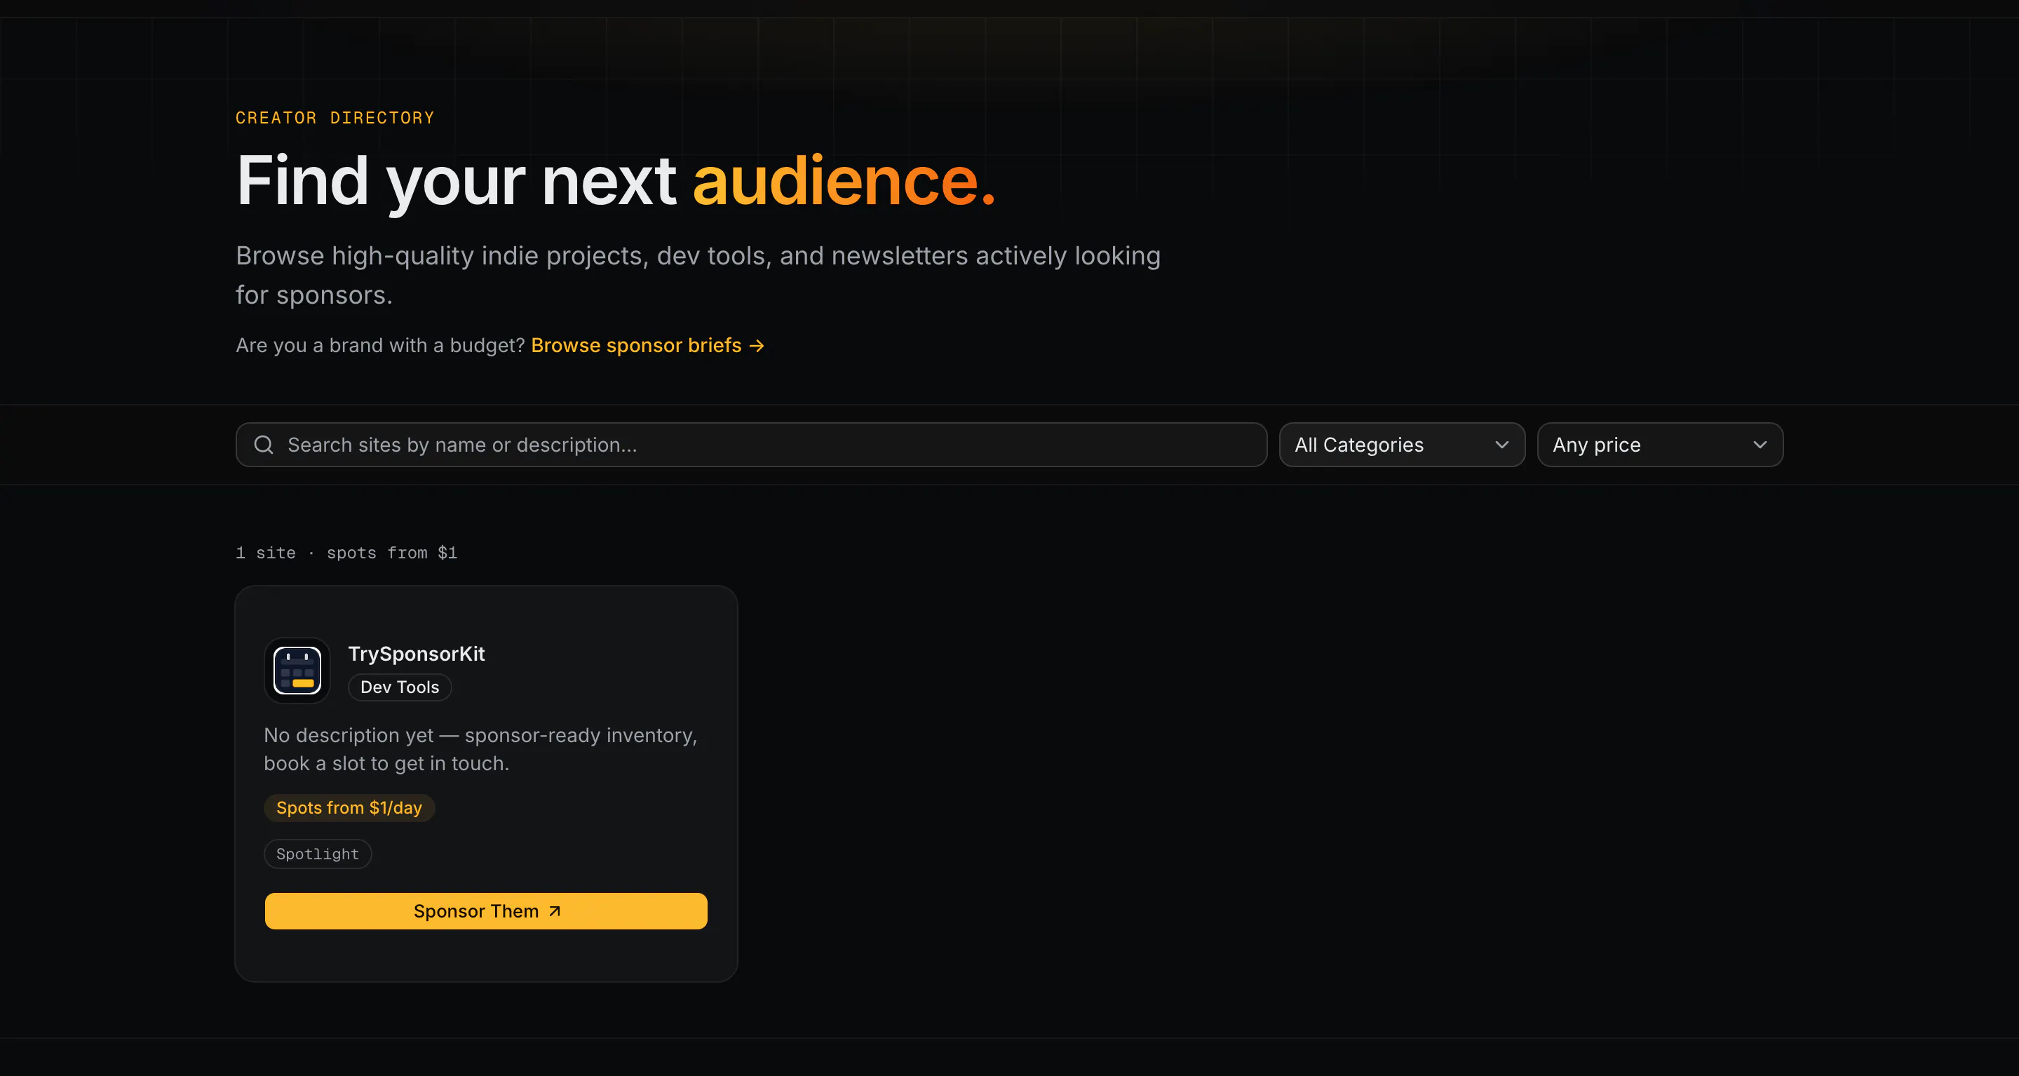2019x1076 pixels.
Task: Click the magnifier icon in search bar
Action: (264, 445)
